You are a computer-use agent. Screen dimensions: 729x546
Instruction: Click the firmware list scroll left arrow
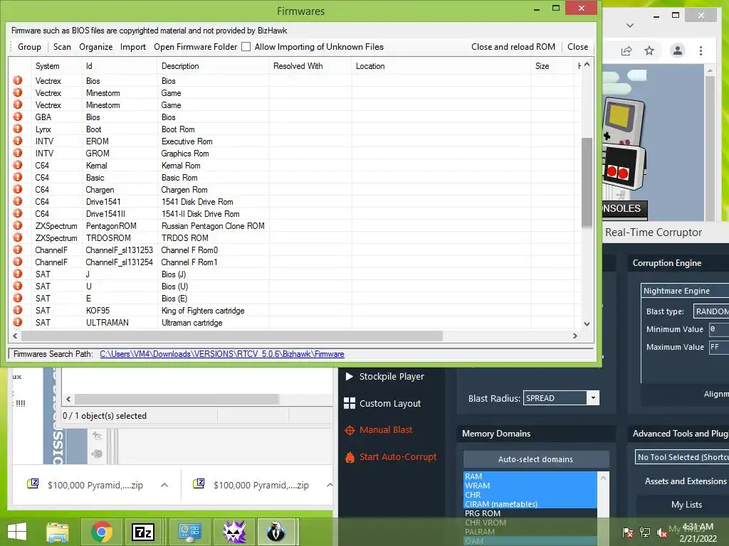(x=15, y=336)
